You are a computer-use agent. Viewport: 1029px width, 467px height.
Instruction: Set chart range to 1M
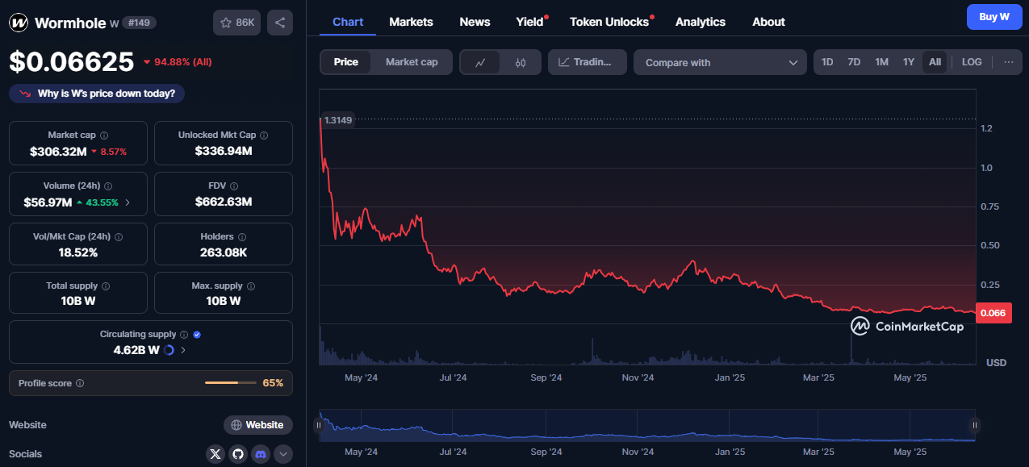[881, 62]
